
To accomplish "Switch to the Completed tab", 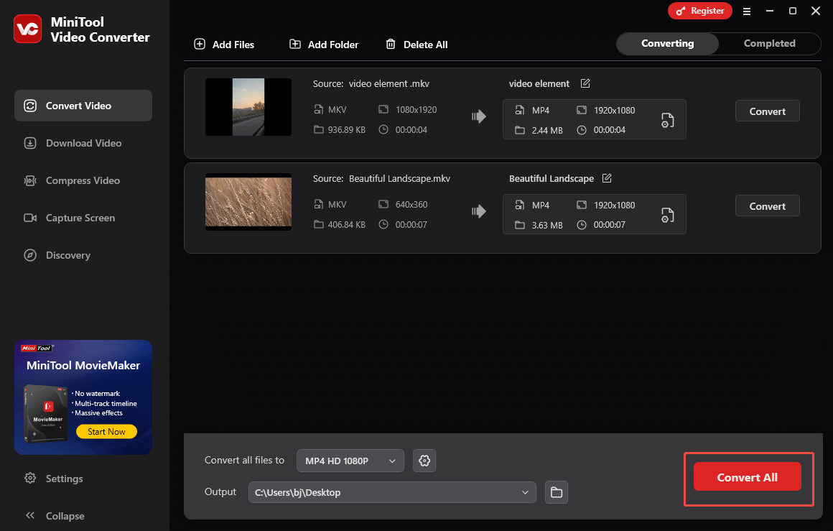I will click(x=769, y=44).
